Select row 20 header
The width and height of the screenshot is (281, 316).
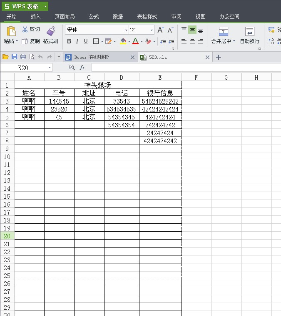[7, 236]
